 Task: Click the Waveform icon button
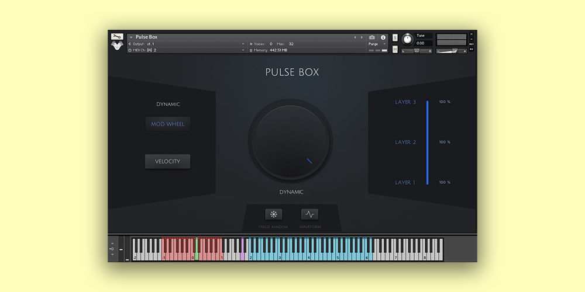coord(309,214)
